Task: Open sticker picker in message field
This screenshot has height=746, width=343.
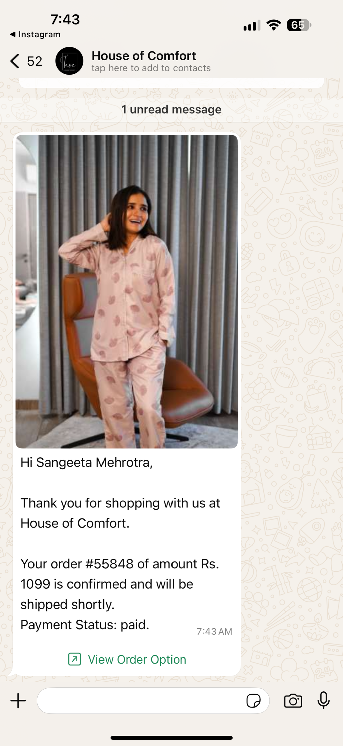Action: pyautogui.click(x=253, y=701)
